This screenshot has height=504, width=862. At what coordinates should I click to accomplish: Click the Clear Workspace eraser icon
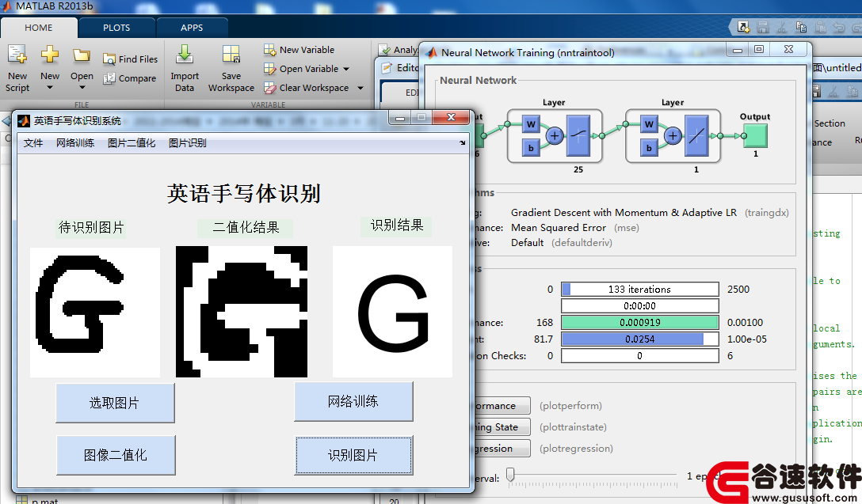click(269, 88)
